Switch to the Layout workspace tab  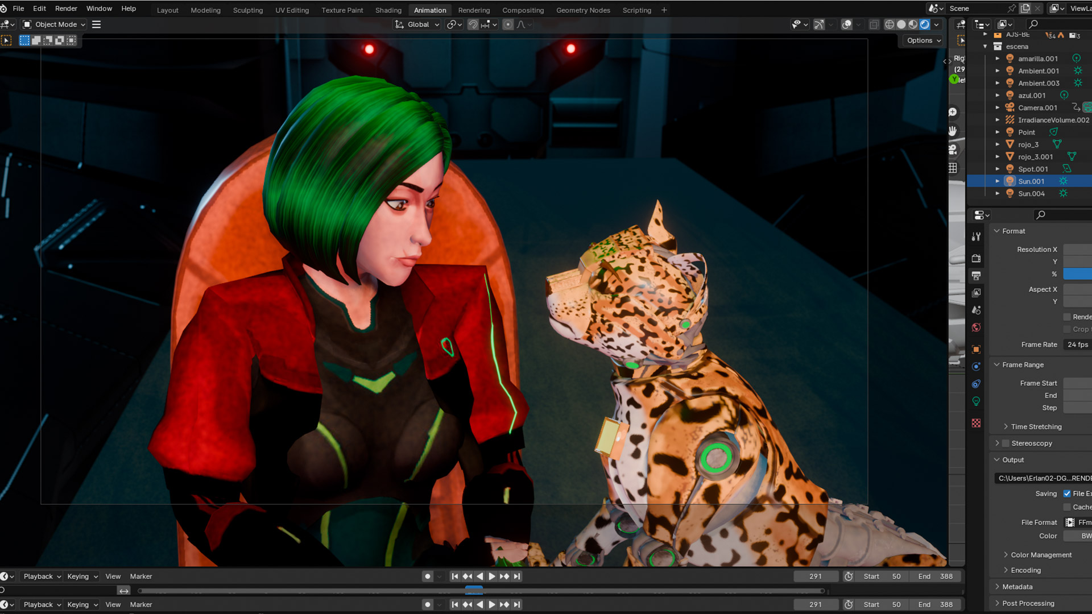[167, 10]
